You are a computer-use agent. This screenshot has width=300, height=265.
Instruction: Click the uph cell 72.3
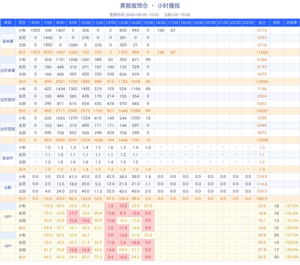(x=98, y=257)
